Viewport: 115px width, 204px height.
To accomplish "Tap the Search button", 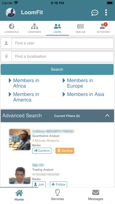I will point(57,69).
